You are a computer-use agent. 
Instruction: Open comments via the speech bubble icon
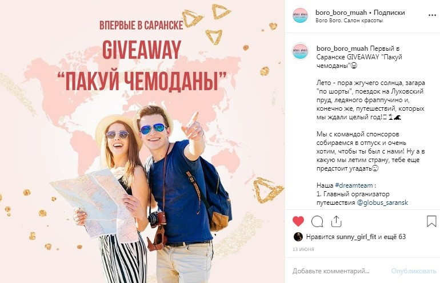[317, 221]
